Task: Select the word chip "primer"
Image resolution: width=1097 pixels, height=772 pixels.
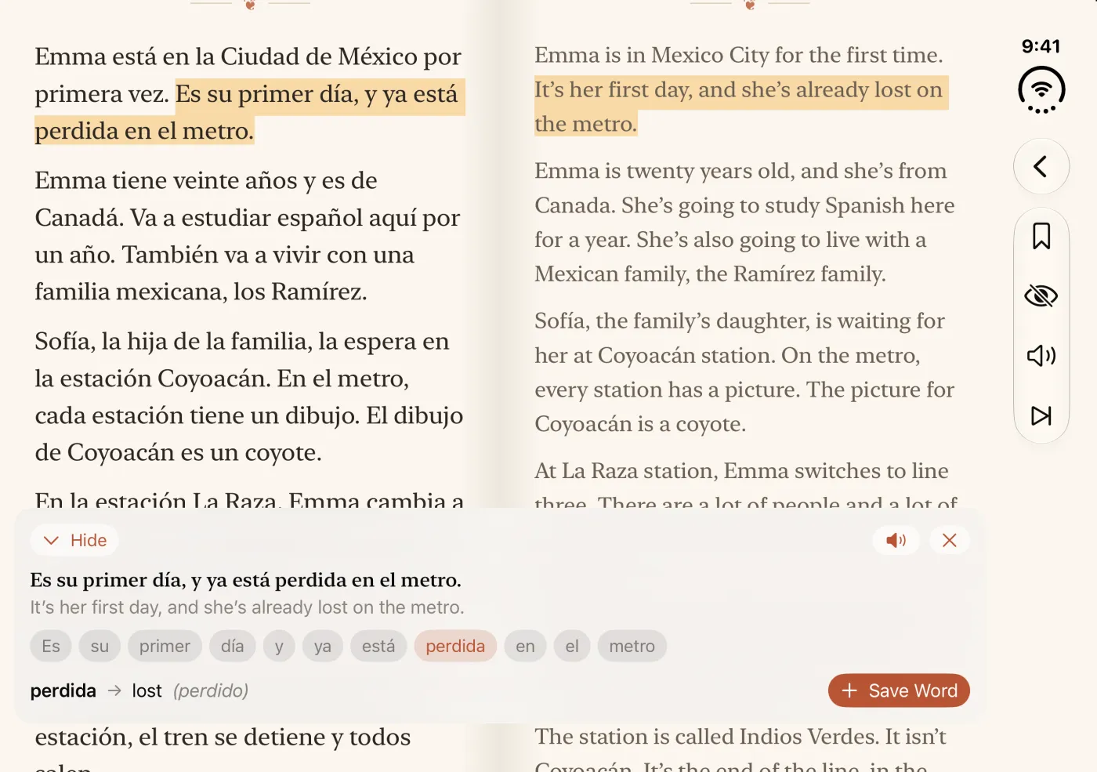Action: click(x=165, y=646)
